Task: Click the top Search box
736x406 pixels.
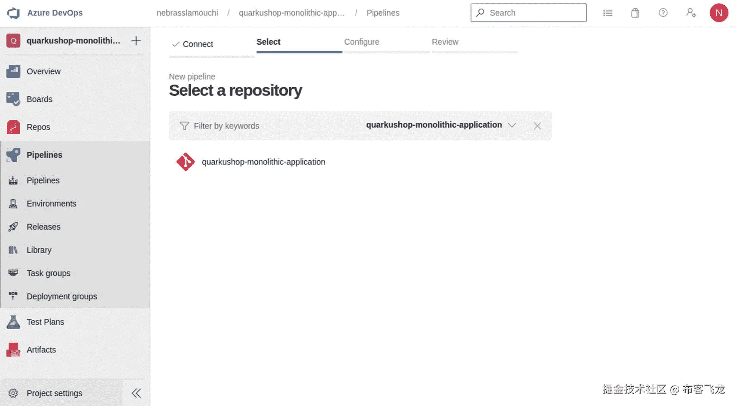Action: pyautogui.click(x=528, y=13)
